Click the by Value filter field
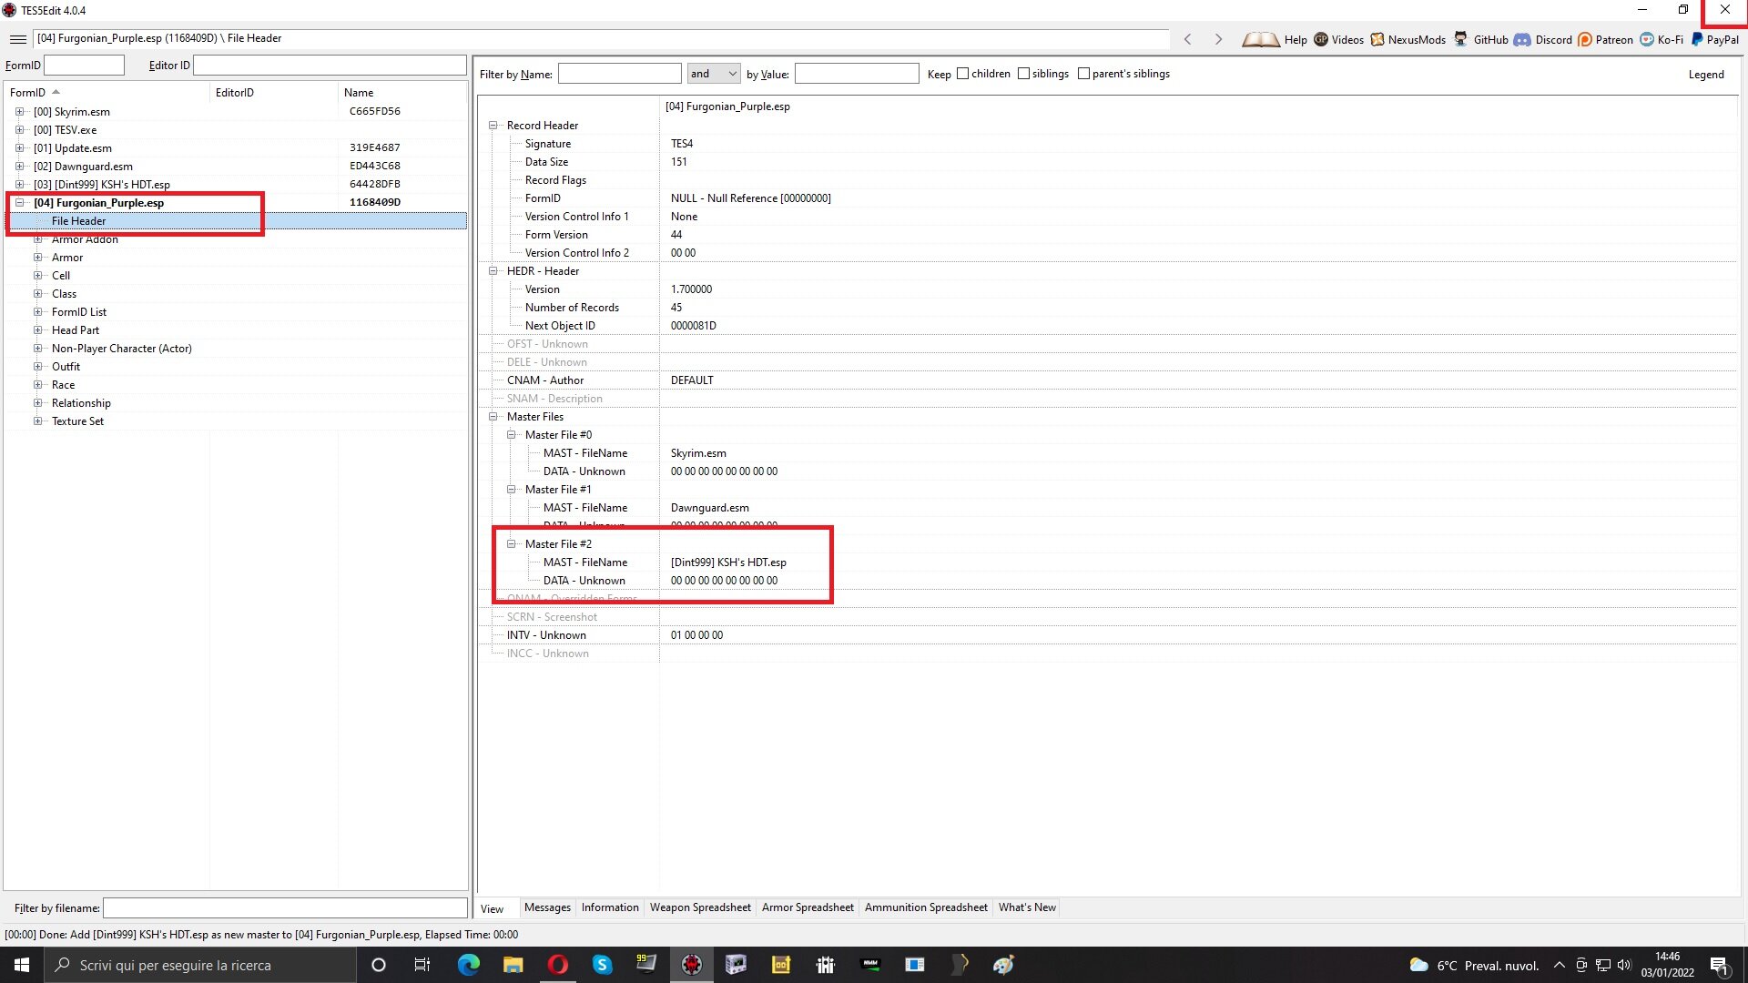 [x=857, y=74]
